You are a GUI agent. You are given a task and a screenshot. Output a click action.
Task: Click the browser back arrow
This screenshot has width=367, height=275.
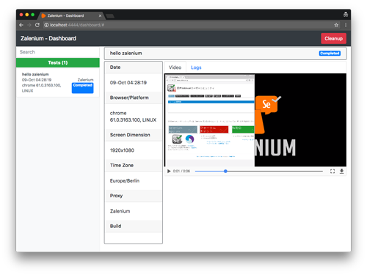coord(21,25)
